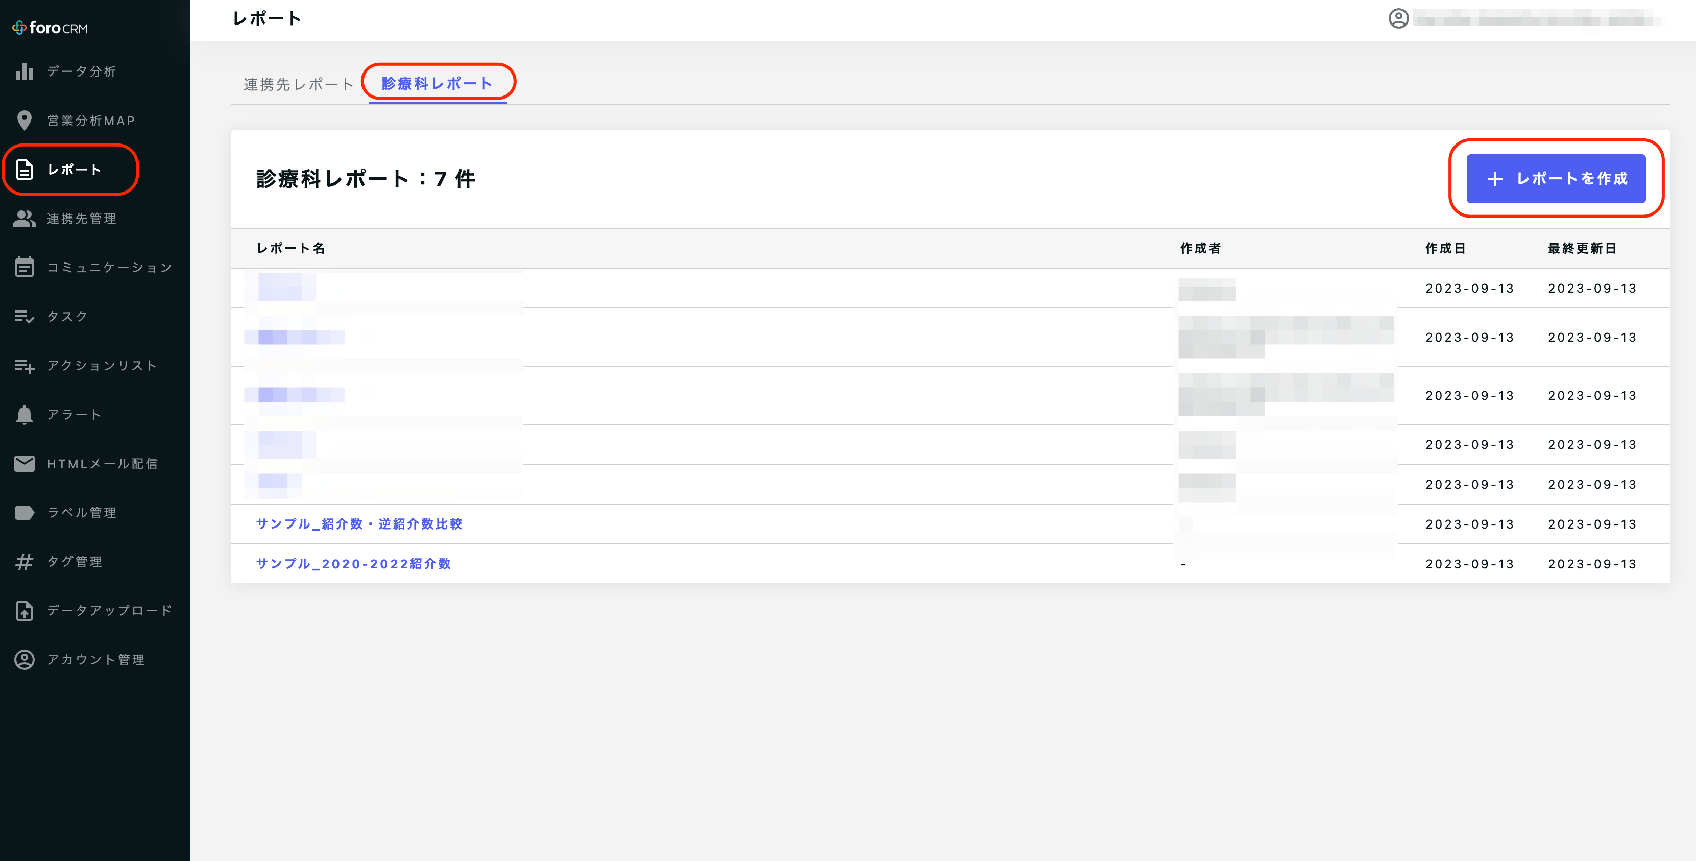Click the レポートを作成 button
Image resolution: width=1696 pixels, height=861 pixels.
[x=1556, y=179]
